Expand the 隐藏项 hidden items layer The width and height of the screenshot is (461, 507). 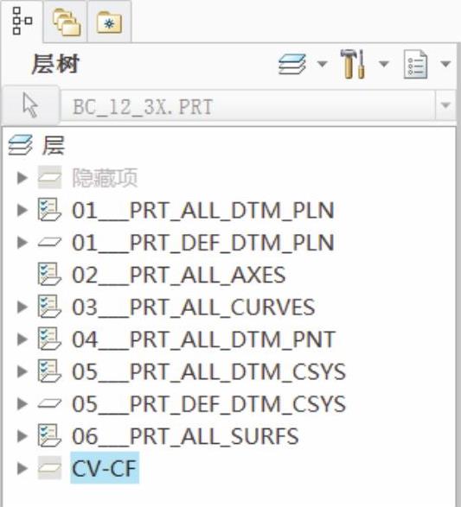click(x=22, y=178)
